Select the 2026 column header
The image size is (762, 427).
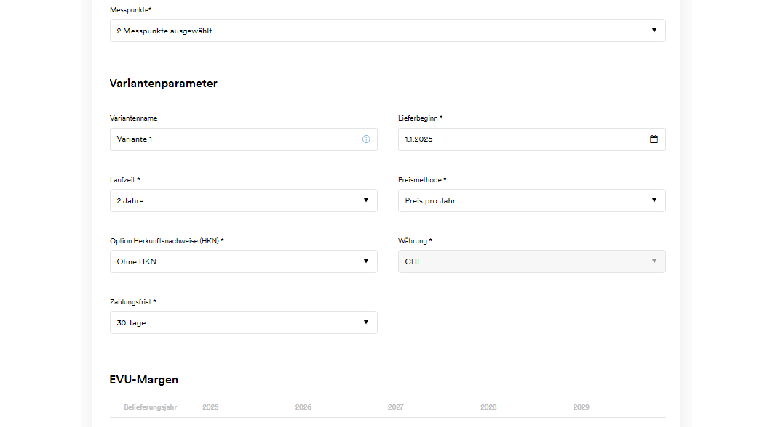coord(303,407)
